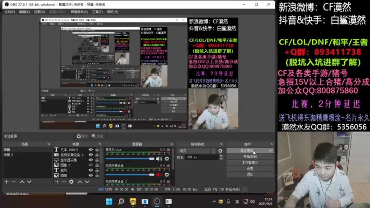Move scene up arrow in 场景 panel
This screenshot has height=208, width=370.
point(22,182)
